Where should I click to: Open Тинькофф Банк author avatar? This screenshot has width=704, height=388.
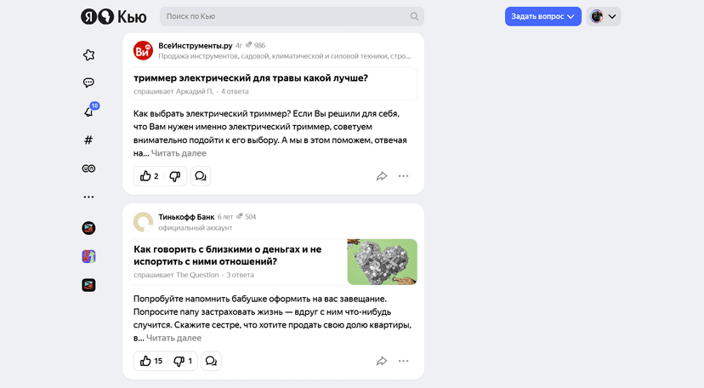pos(143,222)
